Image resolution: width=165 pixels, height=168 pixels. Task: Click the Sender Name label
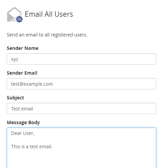[x=23, y=48]
